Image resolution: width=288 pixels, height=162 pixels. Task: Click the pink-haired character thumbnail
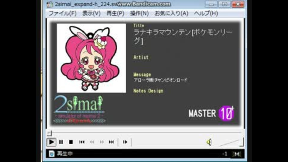pos(91,58)
